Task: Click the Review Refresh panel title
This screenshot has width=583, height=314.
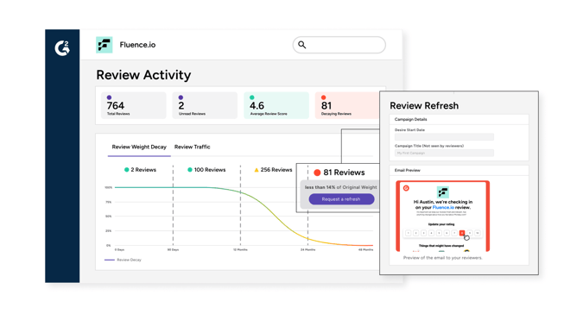Action: 424,106
